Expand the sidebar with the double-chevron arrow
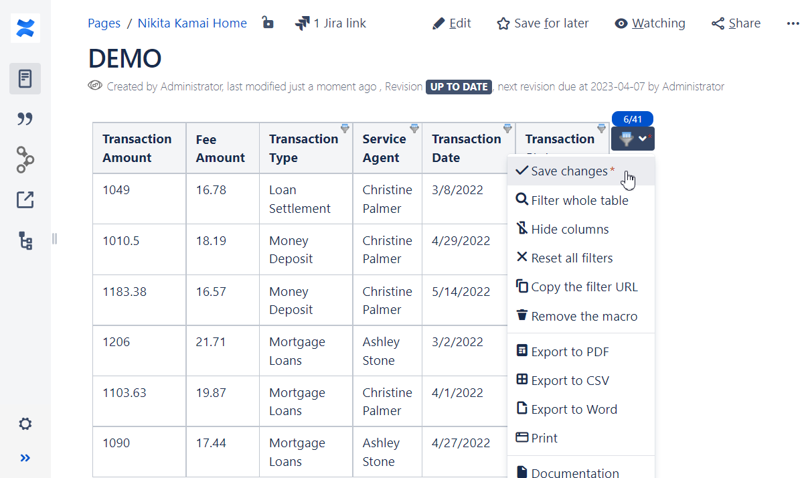The width and height of the screenshot is (808, 478). point(25,458)
